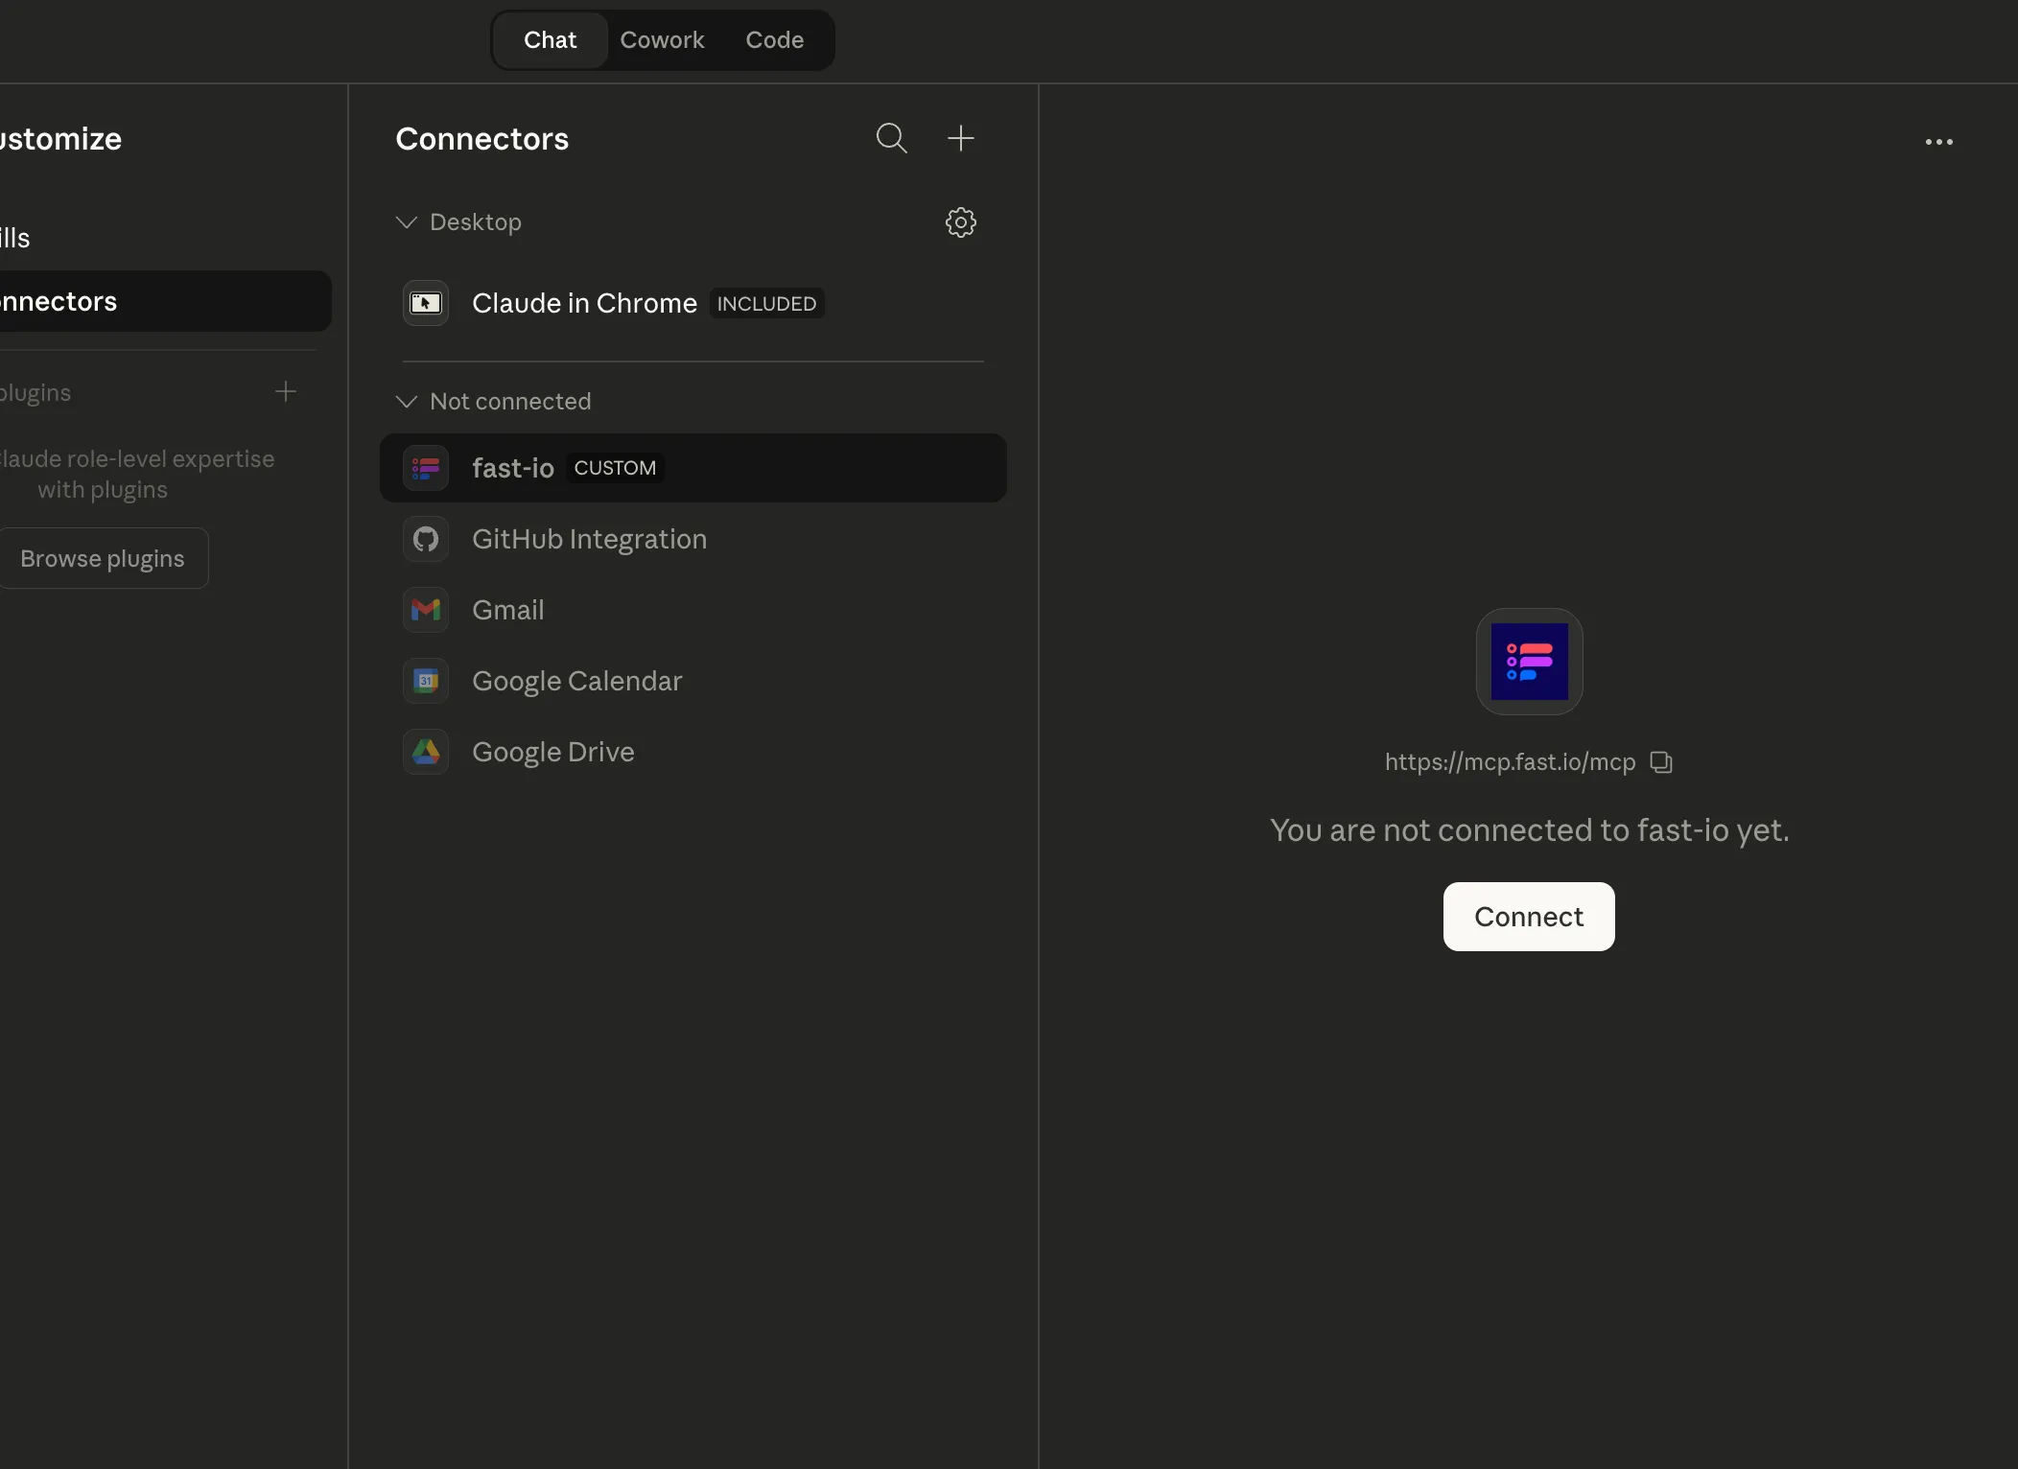Copy the fast-io MCP URL

(x=1660, y=762)
